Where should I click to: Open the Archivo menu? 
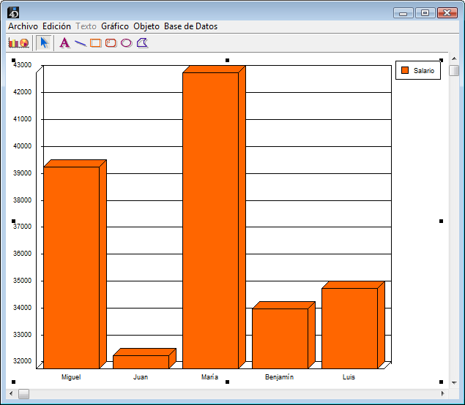point(23,26)
